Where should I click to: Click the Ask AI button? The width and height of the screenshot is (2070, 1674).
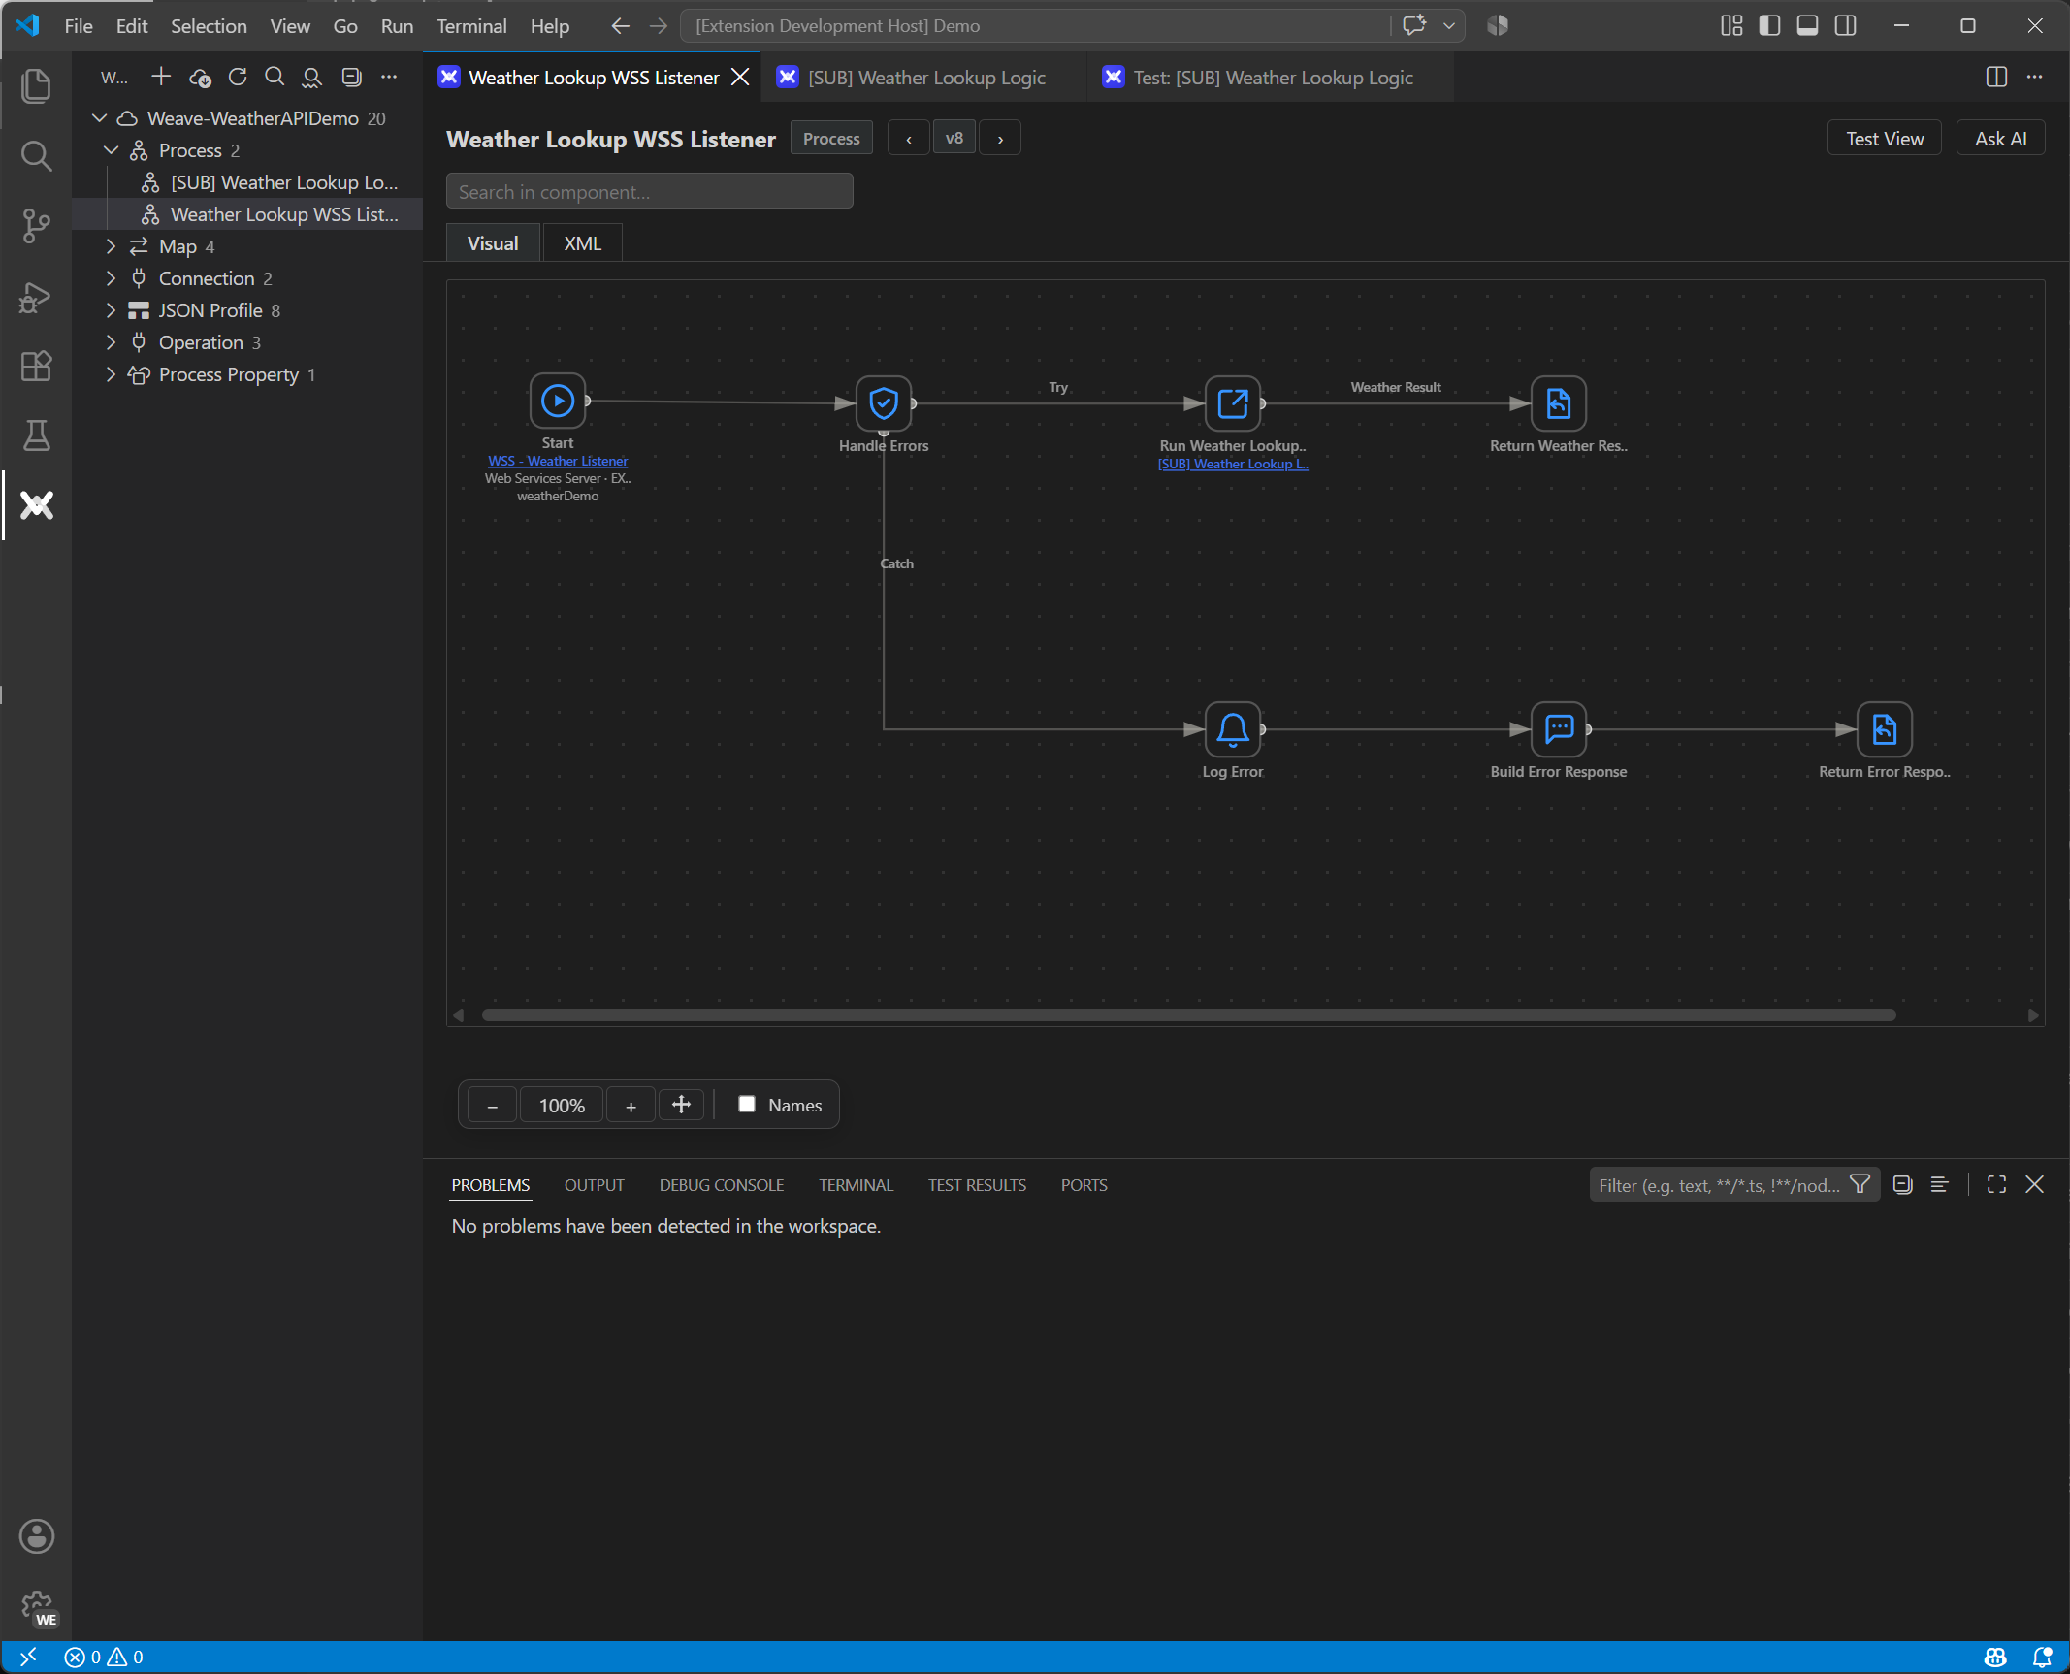[2000, 139]
